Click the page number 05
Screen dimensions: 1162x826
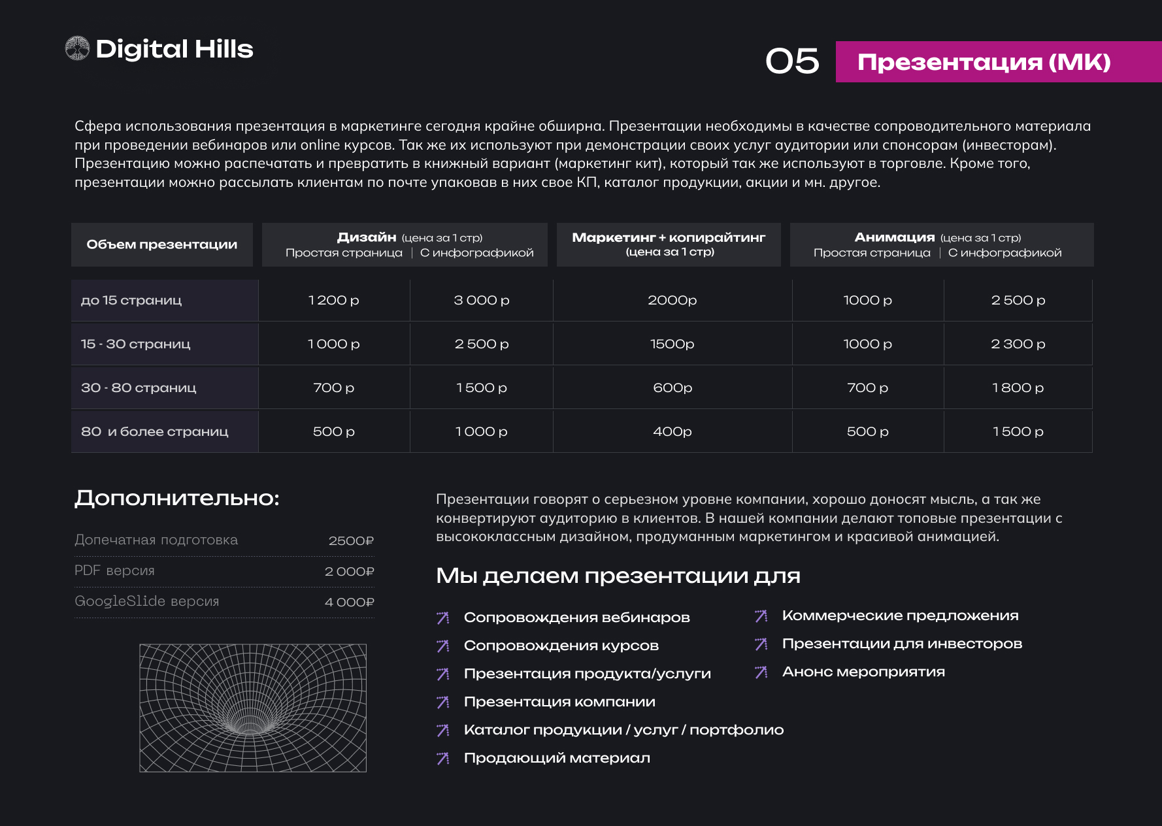point(792,61)
